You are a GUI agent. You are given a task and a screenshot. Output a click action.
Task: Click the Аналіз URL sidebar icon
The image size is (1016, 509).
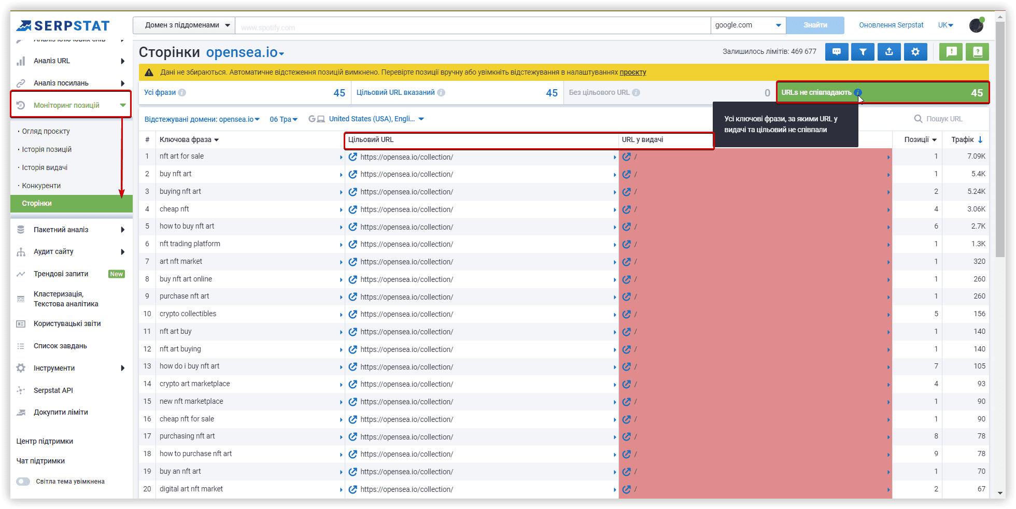21,61
